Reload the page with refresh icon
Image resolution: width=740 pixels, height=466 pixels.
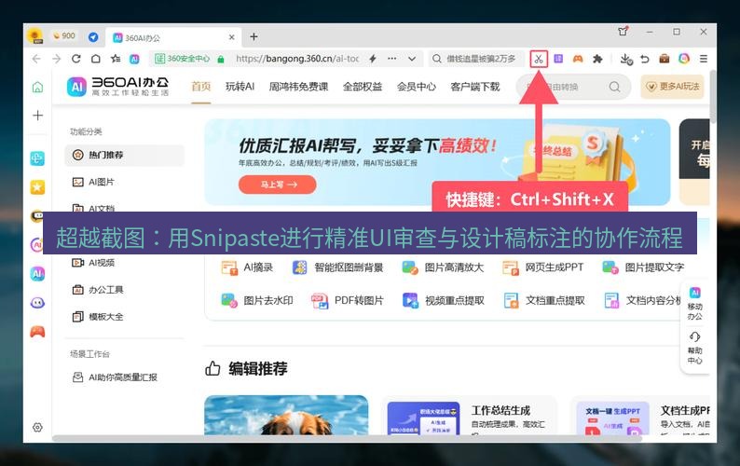click(x=76, y=59)
